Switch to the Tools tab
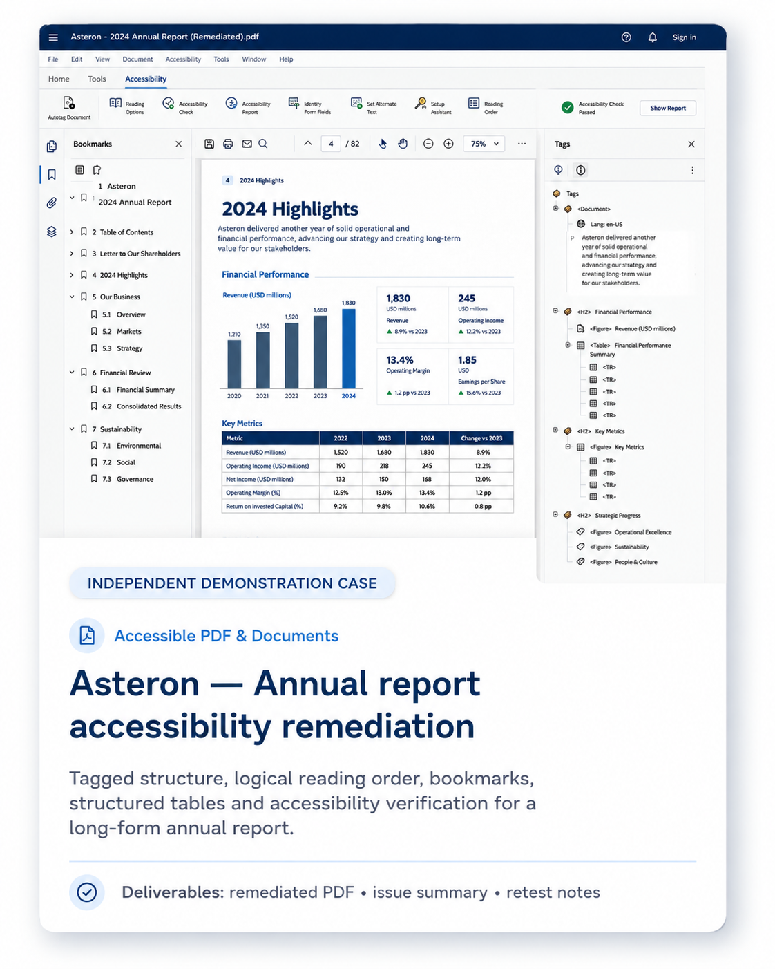The width and height of the screenshot is (775, 969). coord(97,79)
